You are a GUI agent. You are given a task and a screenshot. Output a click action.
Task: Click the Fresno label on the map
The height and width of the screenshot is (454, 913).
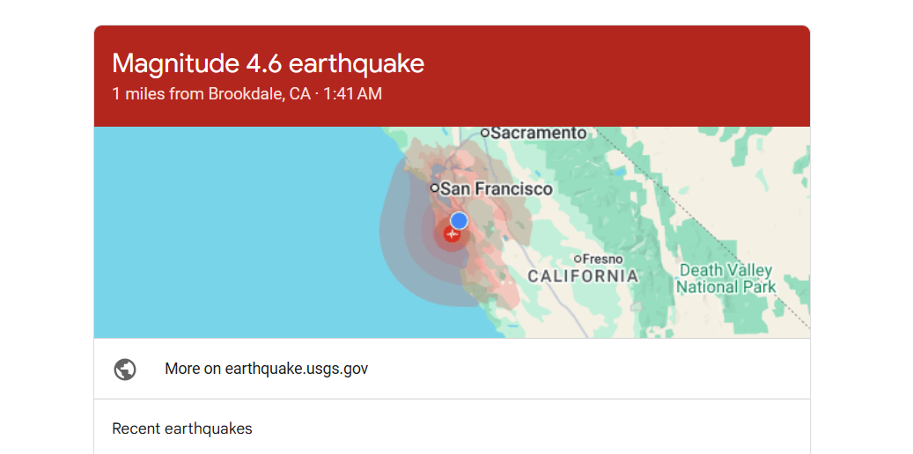point(603,259)
